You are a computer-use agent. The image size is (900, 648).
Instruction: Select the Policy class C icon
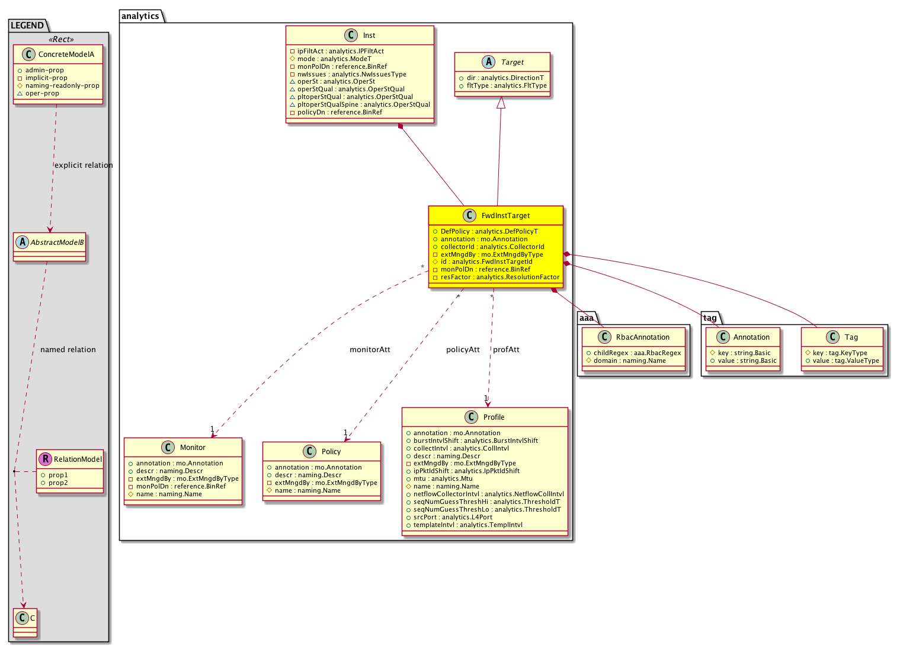click(309, 452)
